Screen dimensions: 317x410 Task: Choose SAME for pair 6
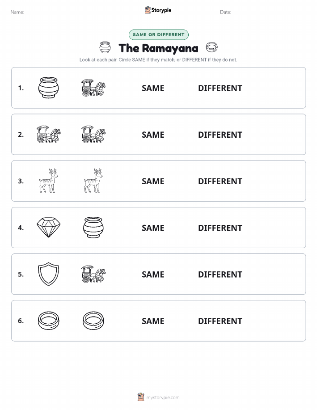[153, 321]
